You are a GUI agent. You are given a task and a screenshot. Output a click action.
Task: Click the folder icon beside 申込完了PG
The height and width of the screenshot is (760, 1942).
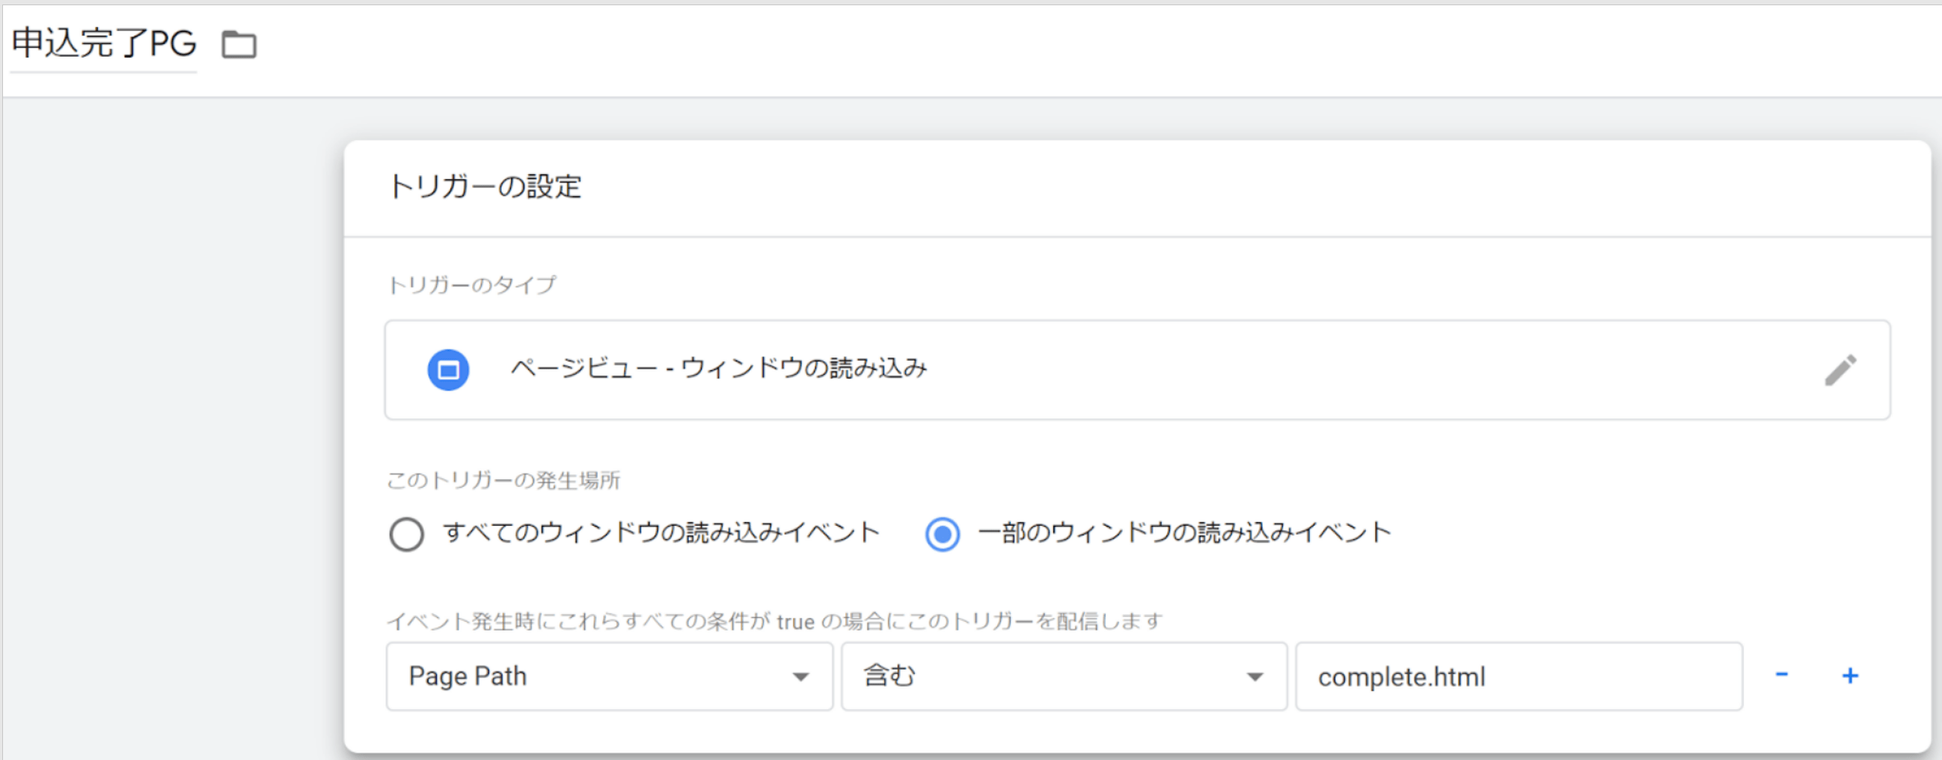(239, 44)
